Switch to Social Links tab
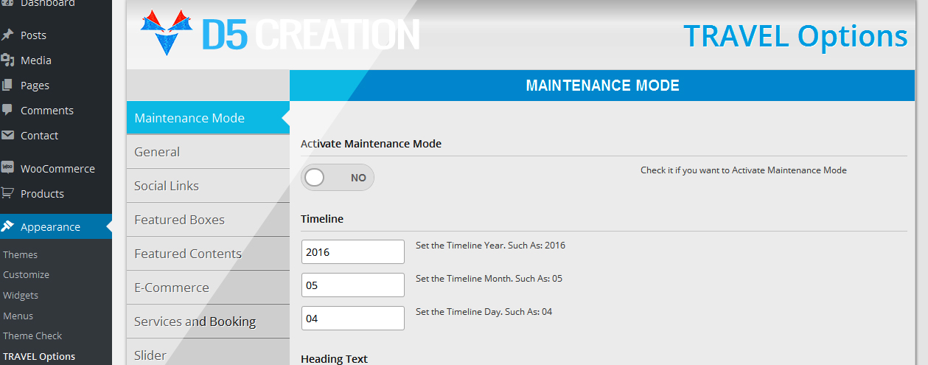 click(208, 186)
